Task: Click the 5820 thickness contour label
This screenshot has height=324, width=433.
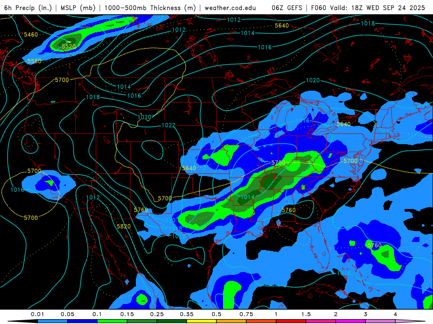Action: click(124, 226)
